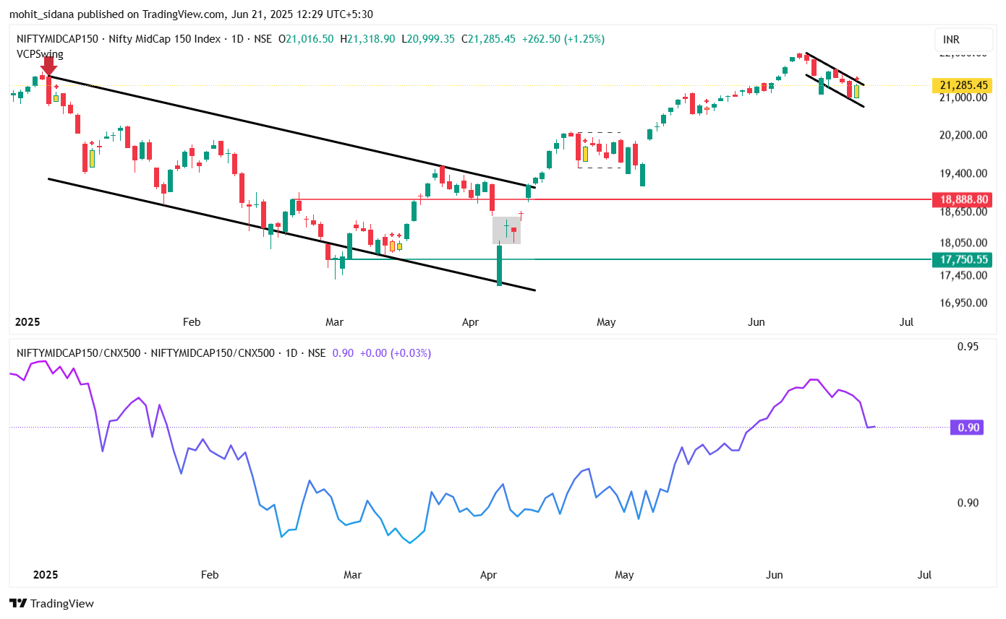Click the Mar label on upper pane time axis
The height and width of the screenshot is (619, 1006).
334,322
